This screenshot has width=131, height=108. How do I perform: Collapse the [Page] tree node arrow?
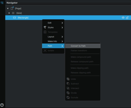pyautogui.click(x=8, y=8)
